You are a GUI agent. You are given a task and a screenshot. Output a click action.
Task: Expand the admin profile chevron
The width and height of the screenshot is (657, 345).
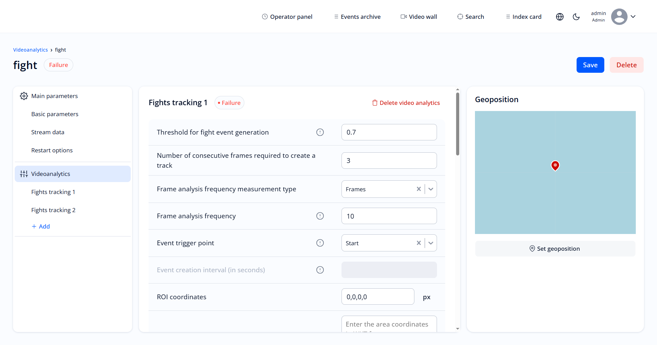coord(634,16)
